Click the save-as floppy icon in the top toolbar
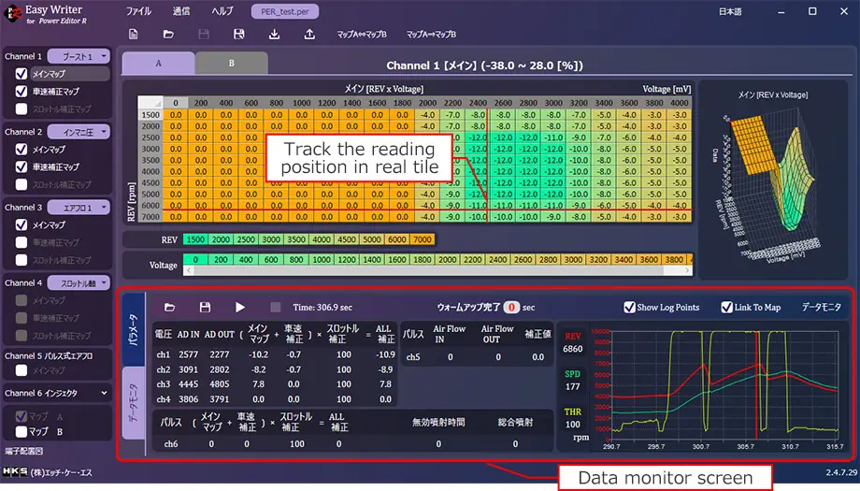Screen dimensions: 860x491 [238, 34]
